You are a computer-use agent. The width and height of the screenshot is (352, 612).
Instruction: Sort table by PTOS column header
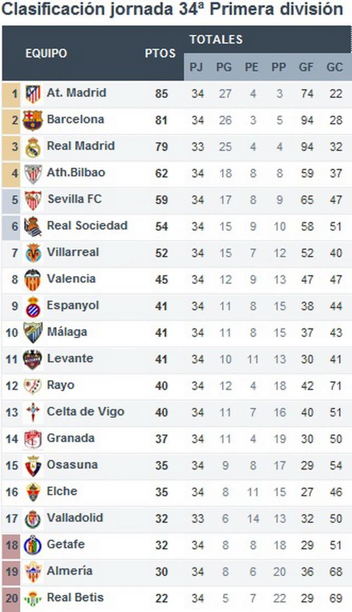click(x=160, y=54)
